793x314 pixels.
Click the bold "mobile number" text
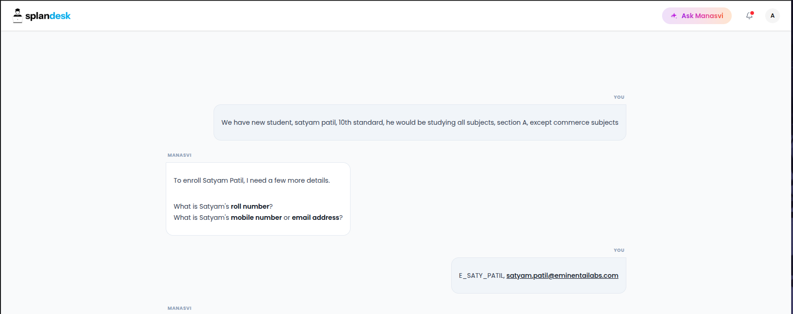[x=256, y=218]
